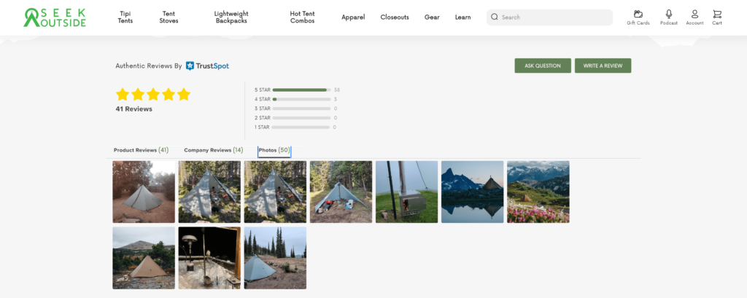
Task: Open the mountain lake reflection photo
Action: (x=472, y=192)
